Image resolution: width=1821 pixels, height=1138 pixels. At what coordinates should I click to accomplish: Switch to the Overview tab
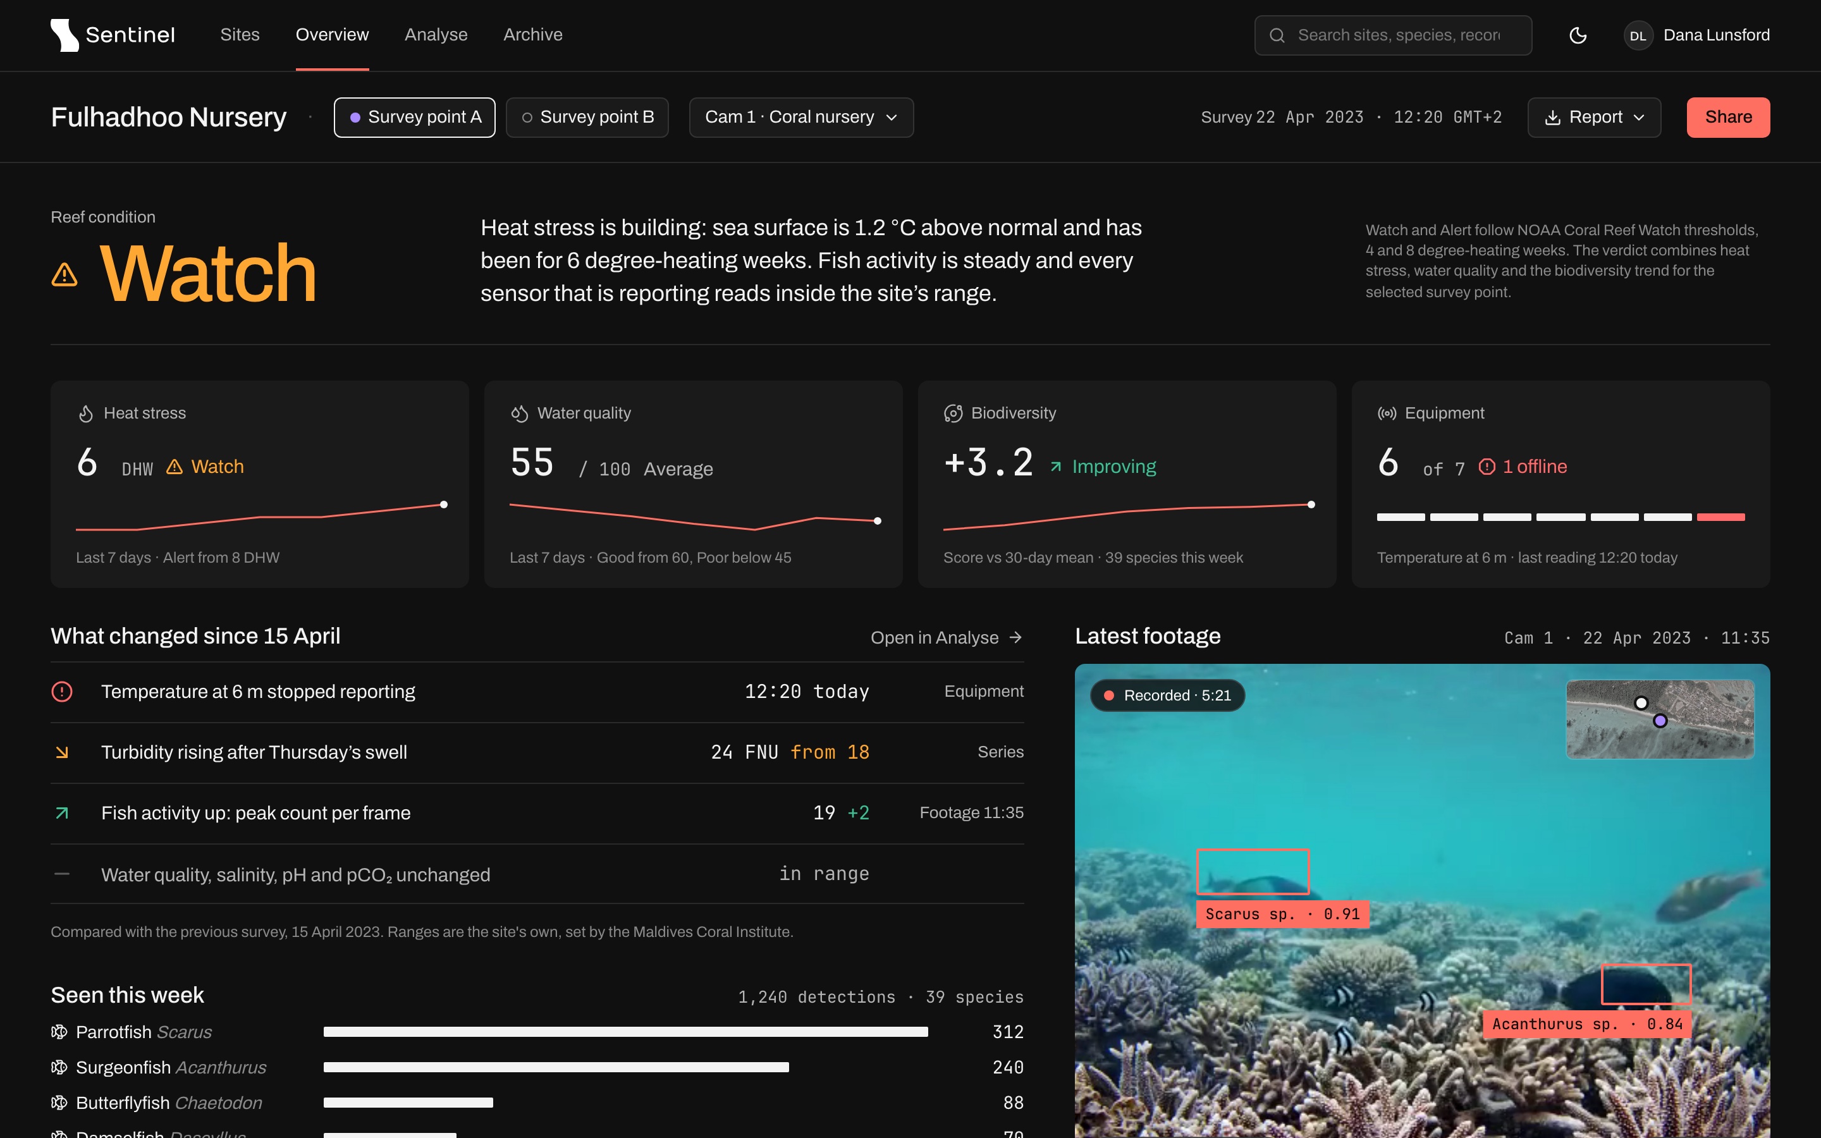[x=332, y=35]
